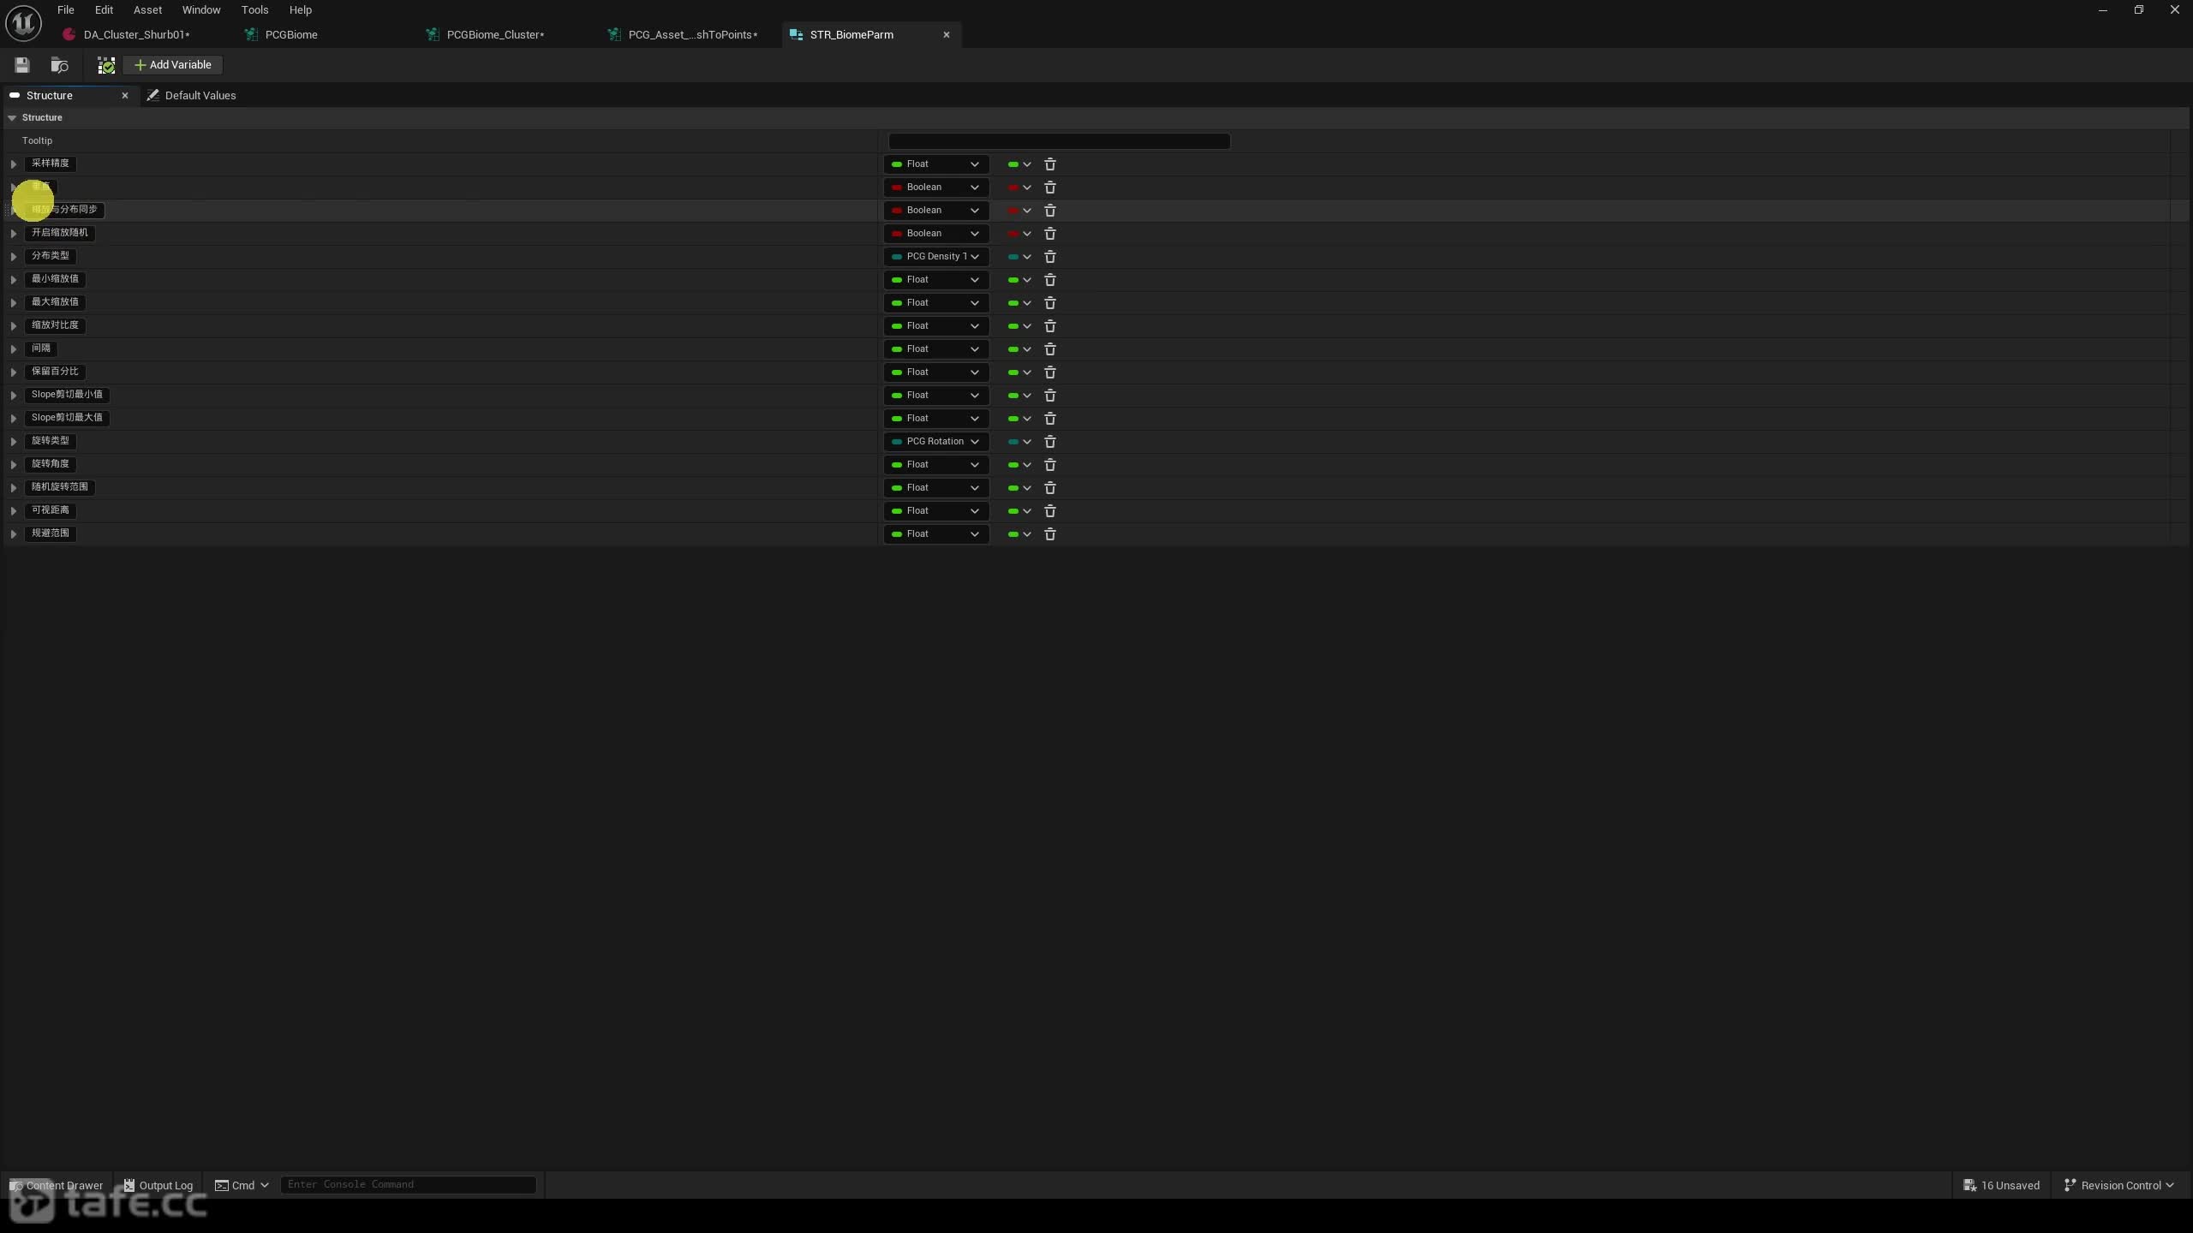
Task: Switch to the DA_Cluster_Shurb01 tab
Action: (x=135, y=35)
